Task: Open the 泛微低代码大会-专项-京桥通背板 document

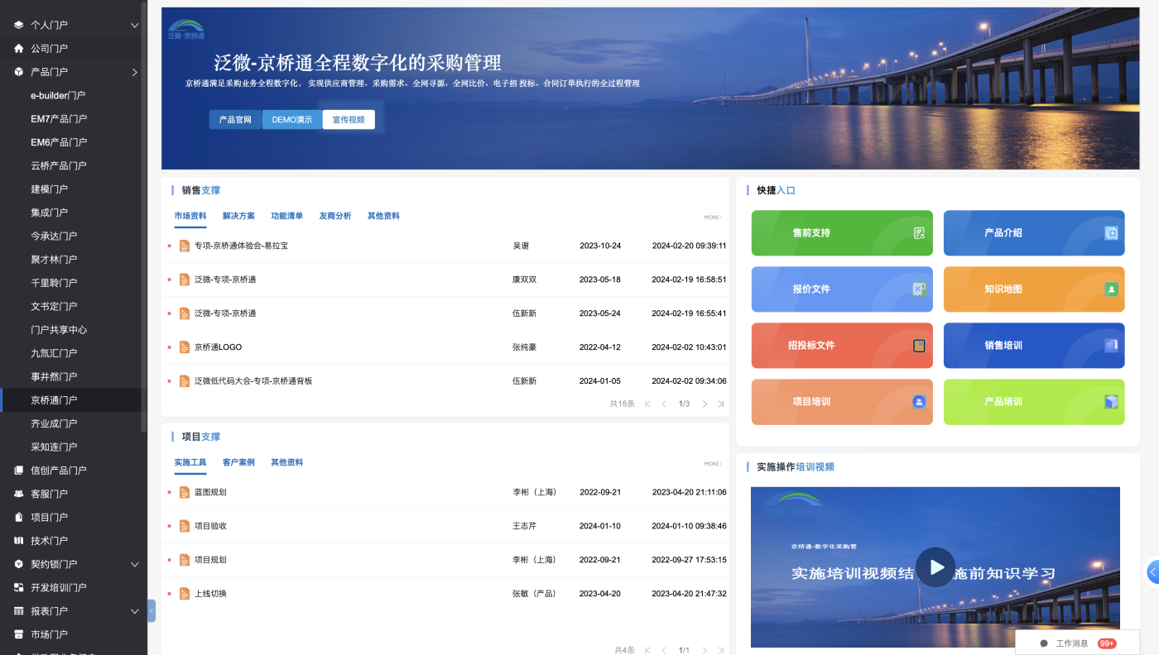Action: 253,381
